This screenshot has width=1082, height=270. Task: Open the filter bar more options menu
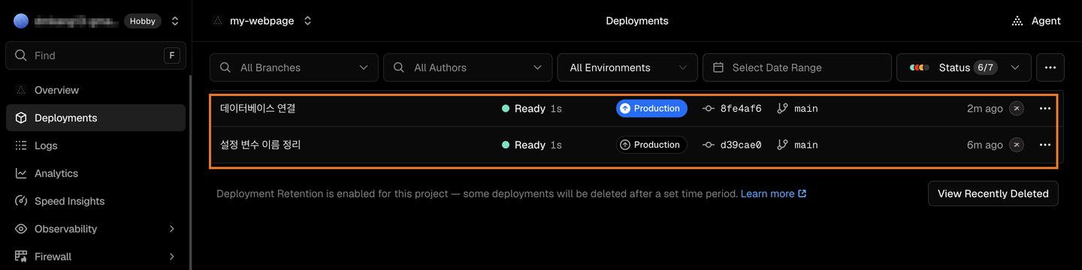point(1050,67)
